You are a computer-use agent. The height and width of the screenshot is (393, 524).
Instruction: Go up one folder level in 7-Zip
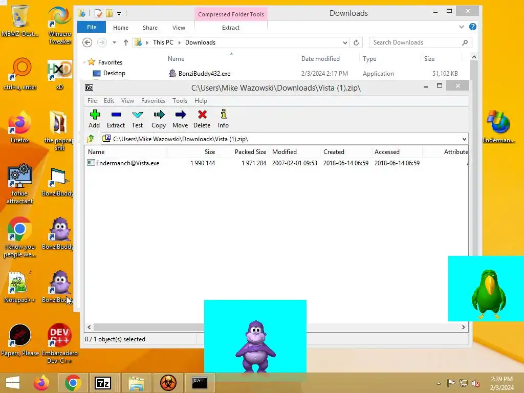[x=91, y=138]
